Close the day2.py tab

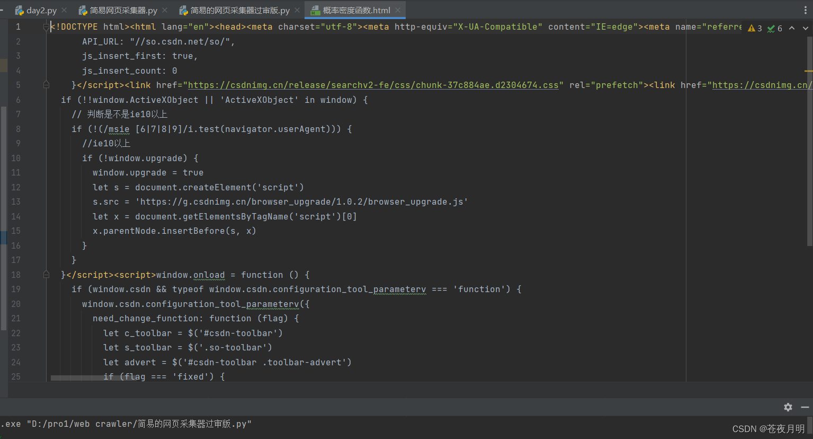[64, 10]
